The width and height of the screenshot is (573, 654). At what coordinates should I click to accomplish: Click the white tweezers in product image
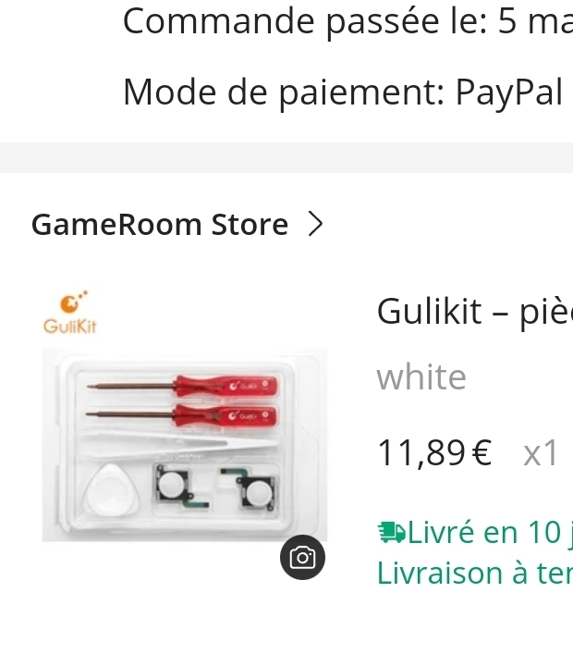pos(180,446)
